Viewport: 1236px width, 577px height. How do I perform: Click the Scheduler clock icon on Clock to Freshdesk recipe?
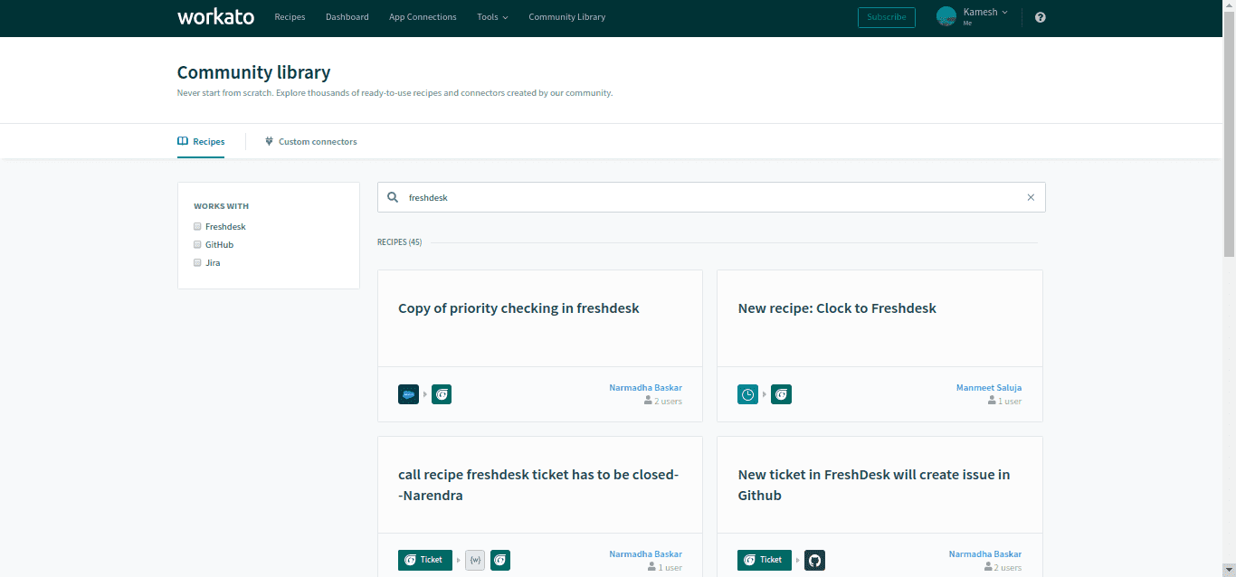[747, 394]
